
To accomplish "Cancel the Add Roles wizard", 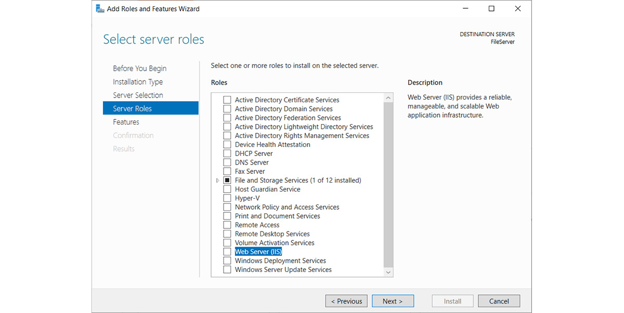I will tap(499, 301).
